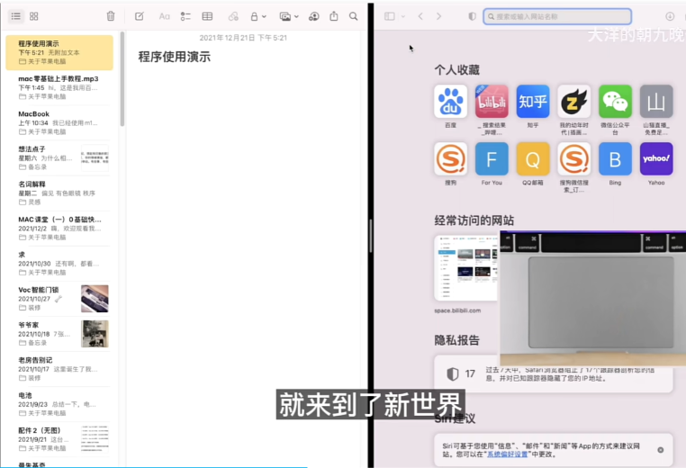
Task: Create a new note with compose icon
Action: tap(140, 16)
